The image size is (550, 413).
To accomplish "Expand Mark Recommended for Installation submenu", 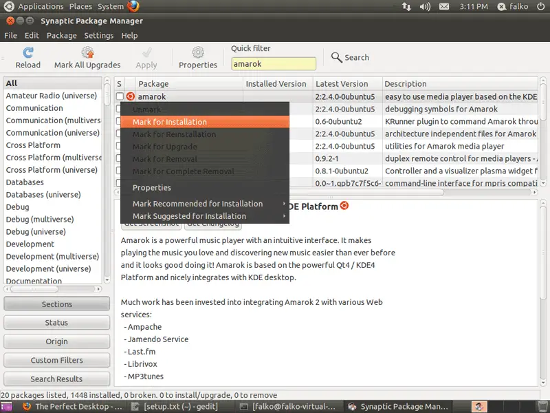I will coord(205,204).
